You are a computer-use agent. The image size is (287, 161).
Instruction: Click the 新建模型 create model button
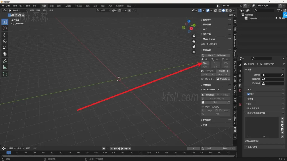[208, 95]
